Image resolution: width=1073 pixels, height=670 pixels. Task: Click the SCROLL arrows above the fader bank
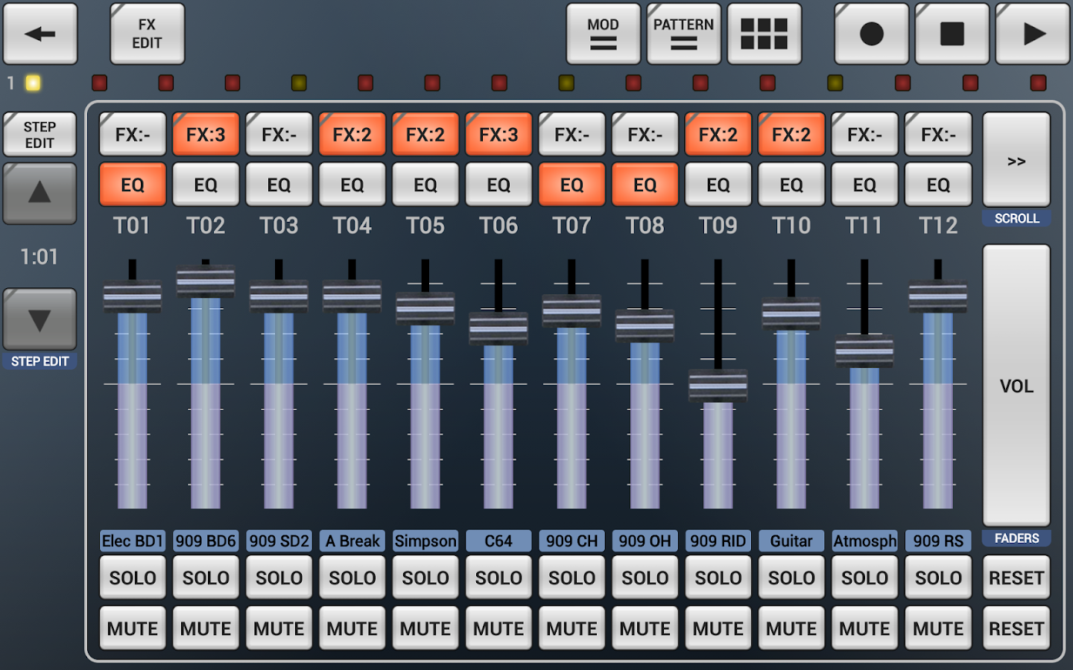click(1016, 160)
